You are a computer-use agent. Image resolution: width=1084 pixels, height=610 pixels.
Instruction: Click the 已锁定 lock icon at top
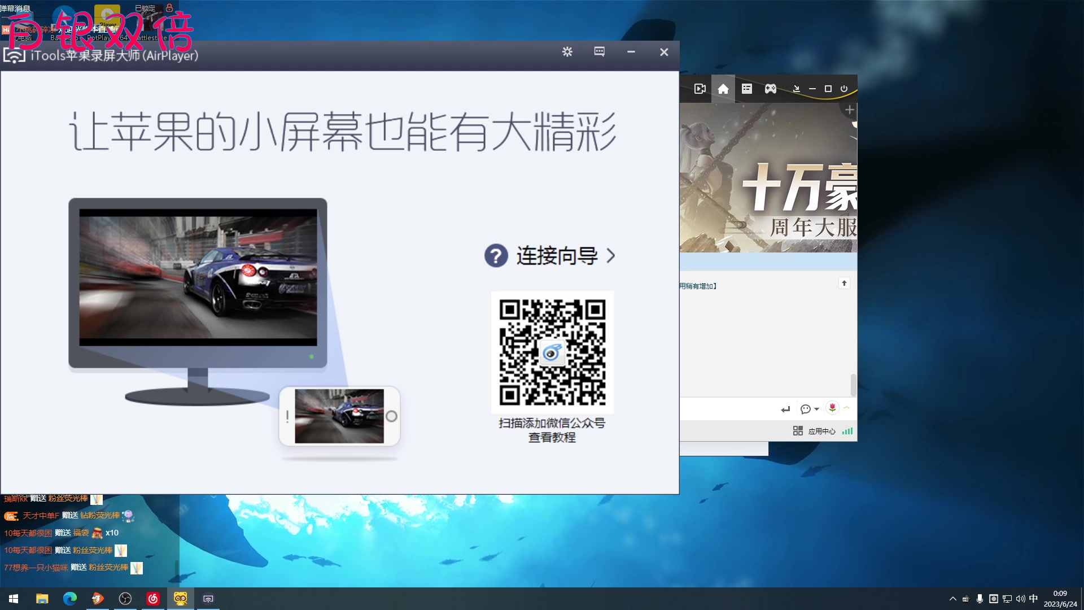tap(169, 8)
